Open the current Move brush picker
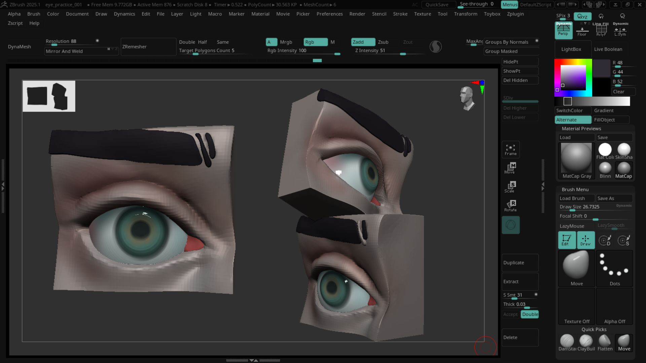This screenshot has height=363, width=646. point(576,268)
